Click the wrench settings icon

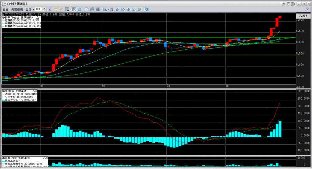click(x=307, y=9)
